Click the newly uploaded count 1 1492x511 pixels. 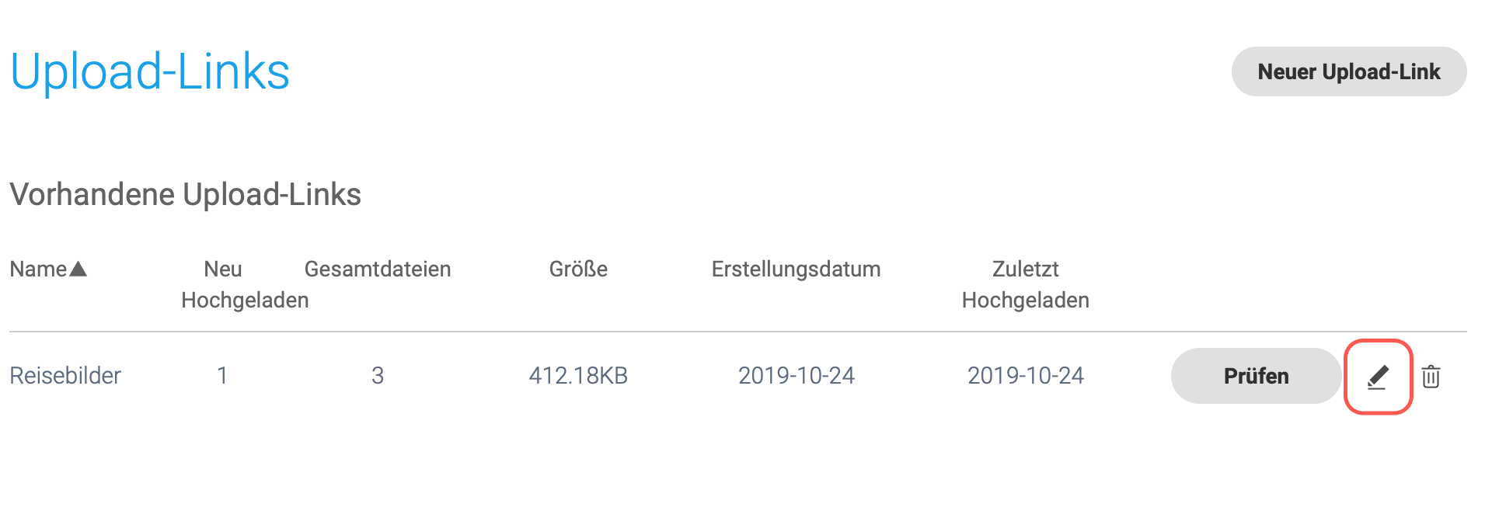[222, 376]
